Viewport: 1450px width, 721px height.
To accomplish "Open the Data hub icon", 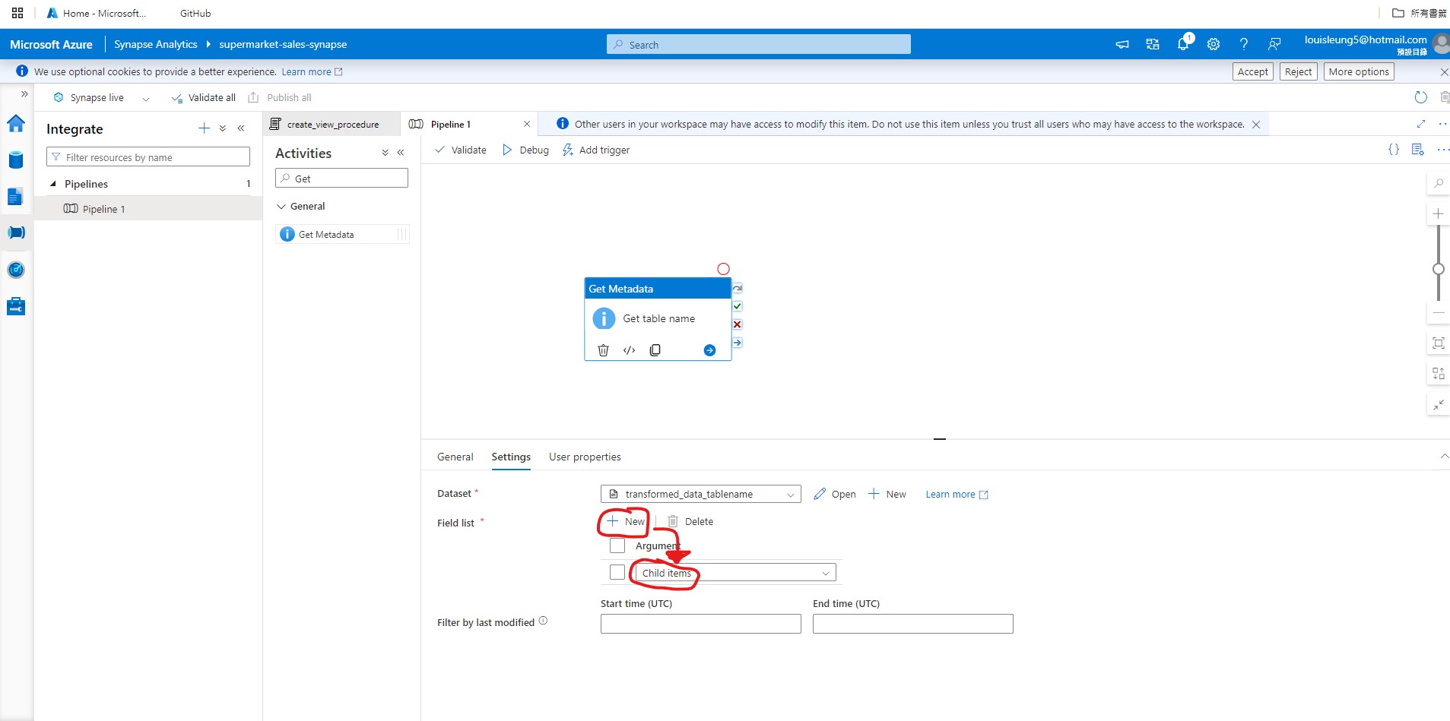I will 16,160.
